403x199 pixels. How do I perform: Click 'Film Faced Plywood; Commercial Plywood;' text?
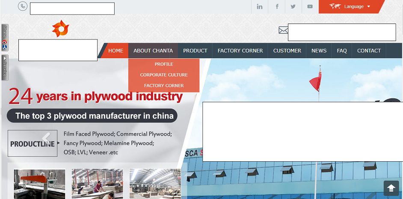[x=118, y=134]
